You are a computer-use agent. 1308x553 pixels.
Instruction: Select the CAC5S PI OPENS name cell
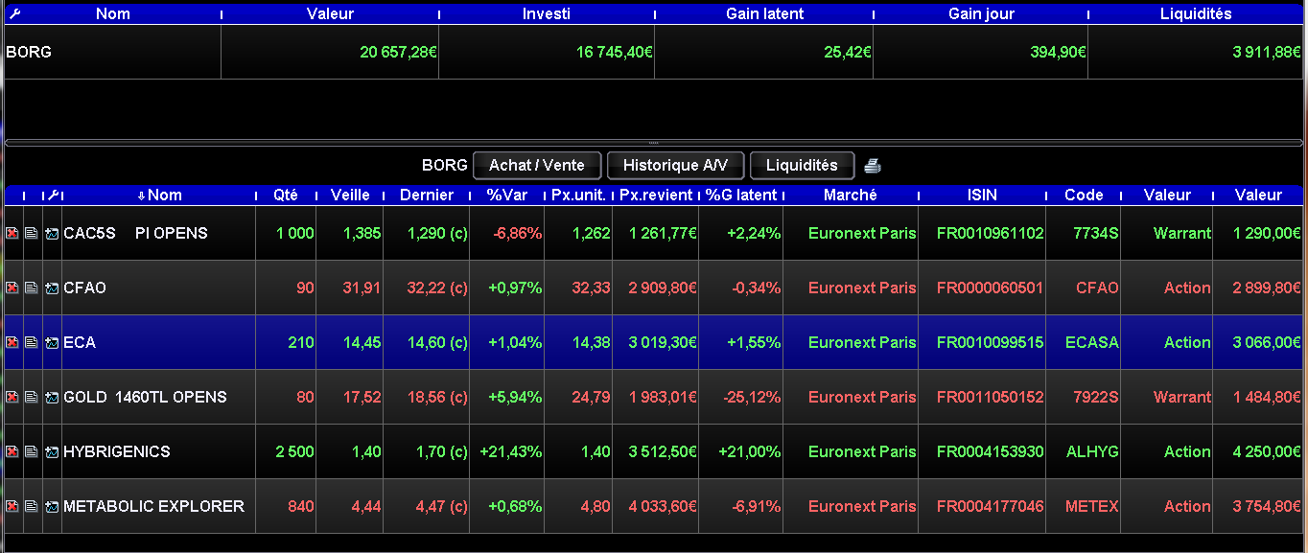tap(159, 233)
